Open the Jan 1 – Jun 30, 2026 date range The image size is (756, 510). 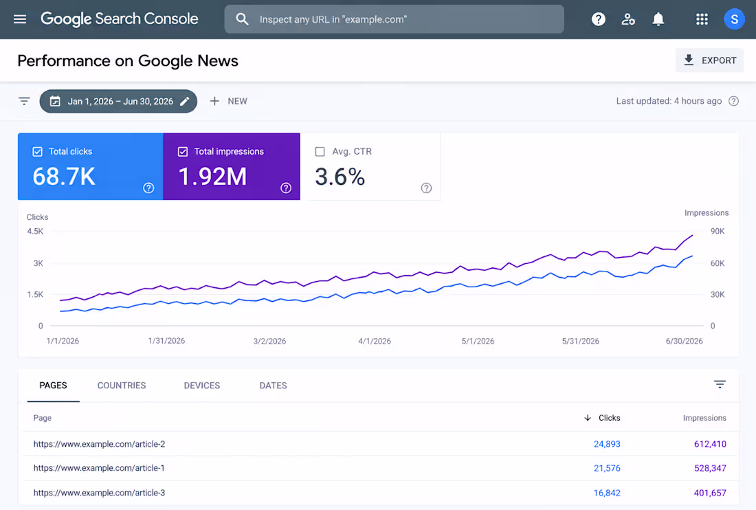tap(118, 101)
